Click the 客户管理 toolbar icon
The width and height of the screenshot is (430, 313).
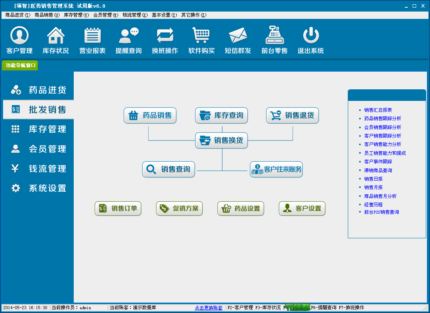tap(19, 36)
